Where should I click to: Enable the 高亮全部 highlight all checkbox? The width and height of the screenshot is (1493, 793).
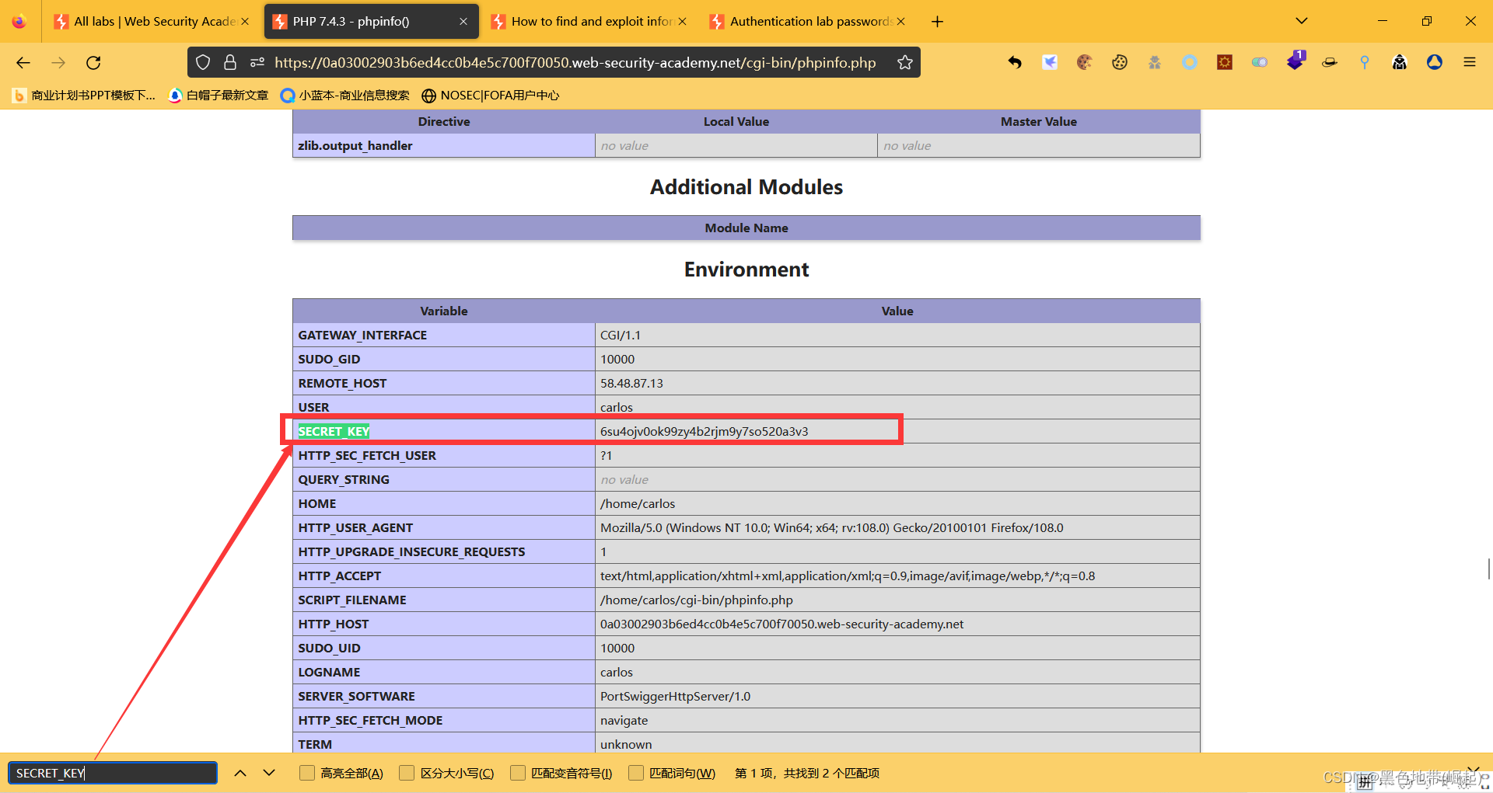click(307, 773)
